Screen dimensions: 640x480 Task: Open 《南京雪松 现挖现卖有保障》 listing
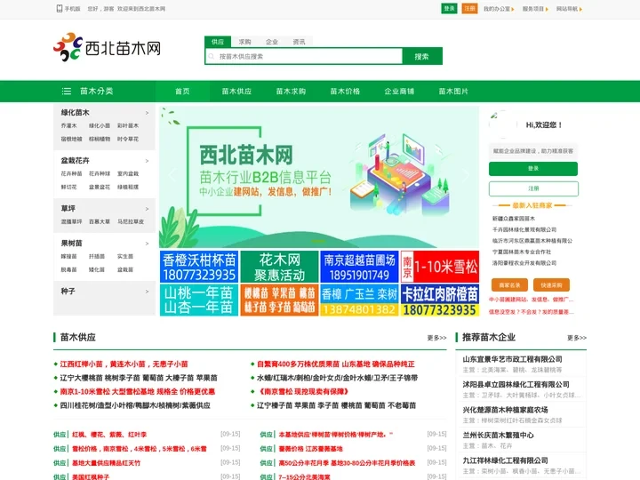click(x=303, y=391)
